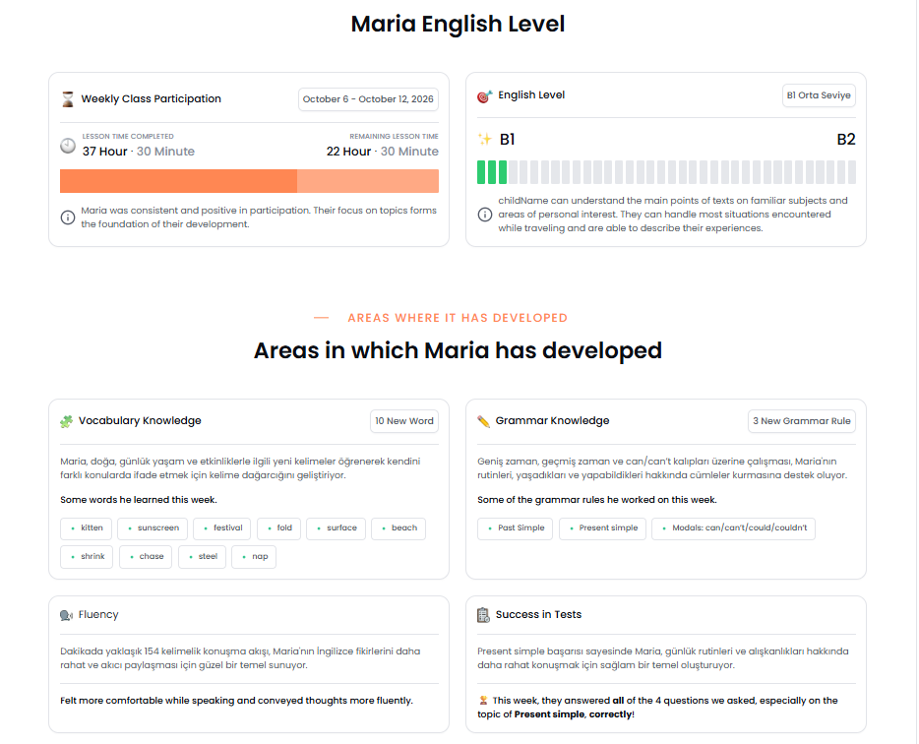This screenshot has width=919, height=744.
Task: Click the target icon beside English Level
Action: (485, 96)
